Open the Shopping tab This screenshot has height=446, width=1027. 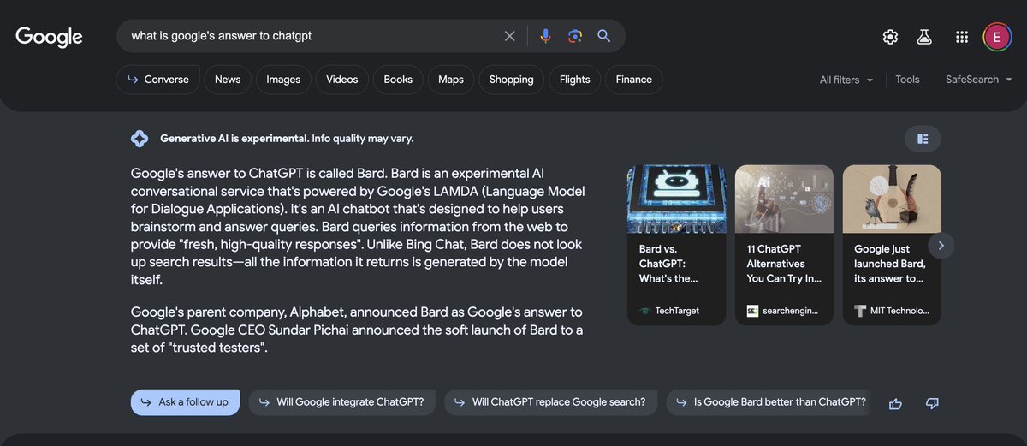pyautogui.click(x=512, y=80)
